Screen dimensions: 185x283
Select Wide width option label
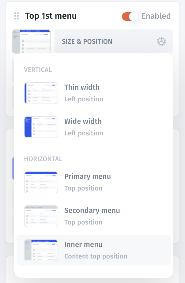[83, 121]
